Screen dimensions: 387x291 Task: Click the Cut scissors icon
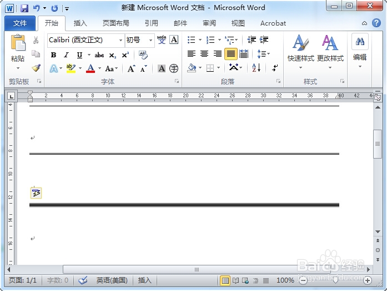click(36, 40)
